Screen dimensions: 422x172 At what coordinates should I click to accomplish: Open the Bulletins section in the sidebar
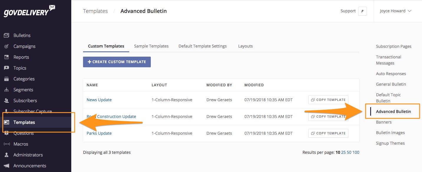point(21,35)
